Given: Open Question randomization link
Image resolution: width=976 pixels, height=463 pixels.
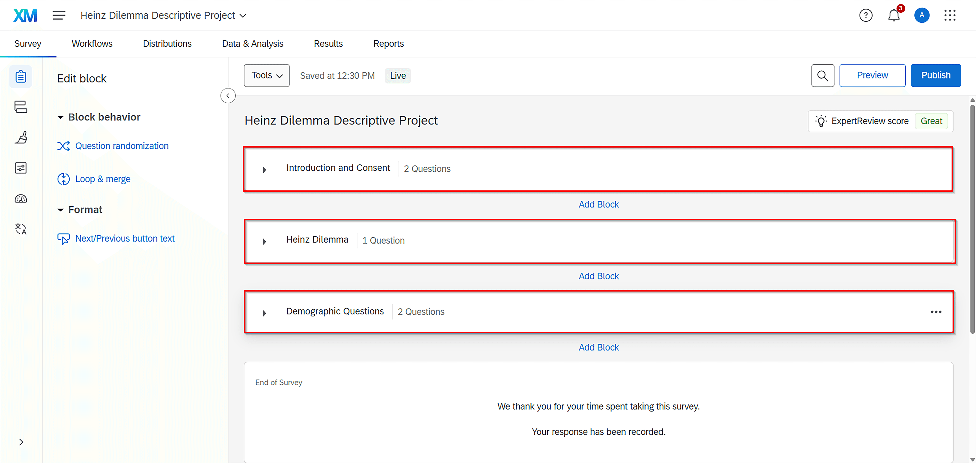Looking at the screenshot, I should click(122, 146).
